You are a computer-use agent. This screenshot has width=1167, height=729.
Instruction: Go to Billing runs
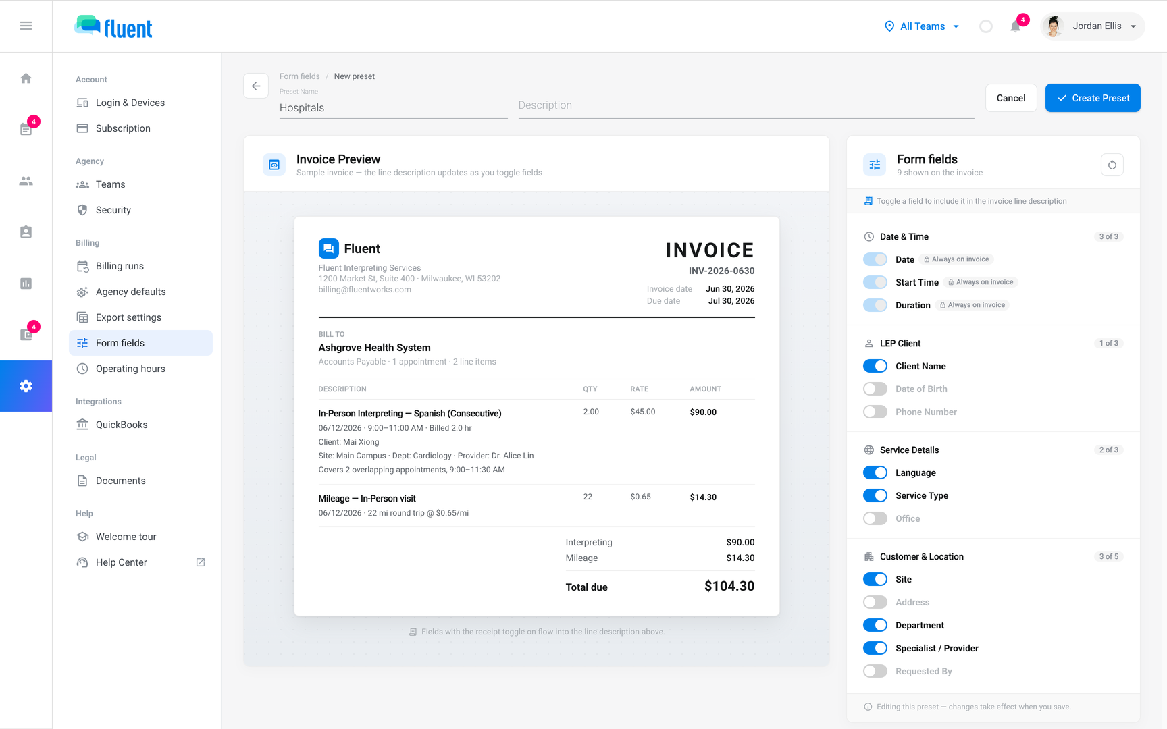140,266
